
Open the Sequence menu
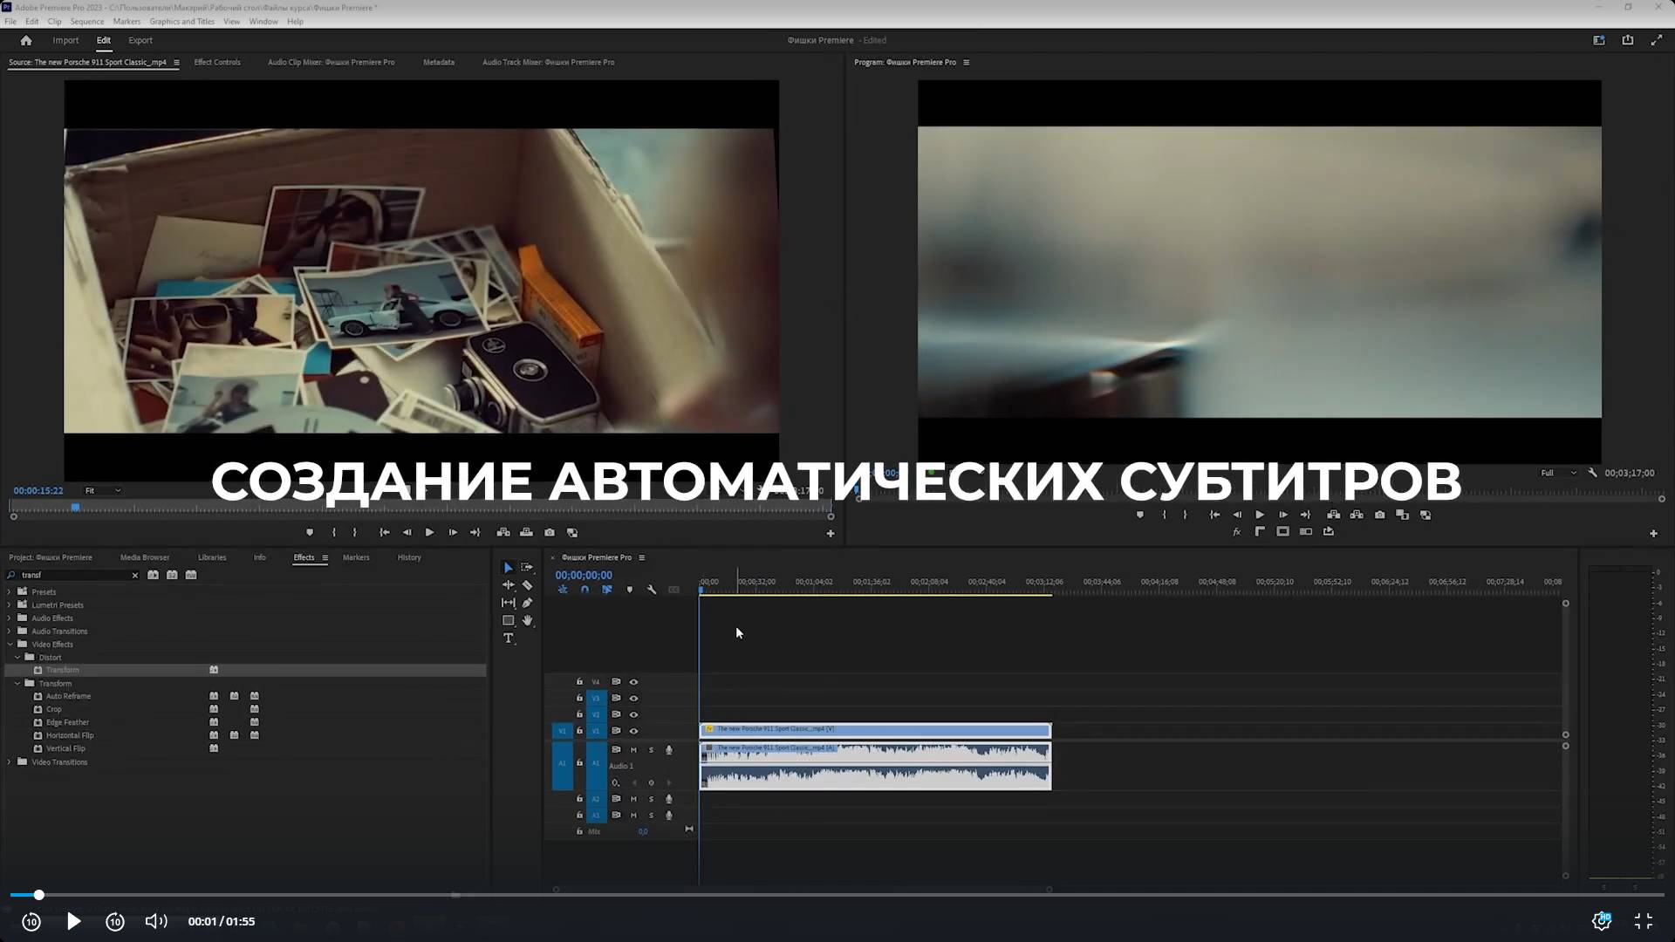click(x=86, y=21)
